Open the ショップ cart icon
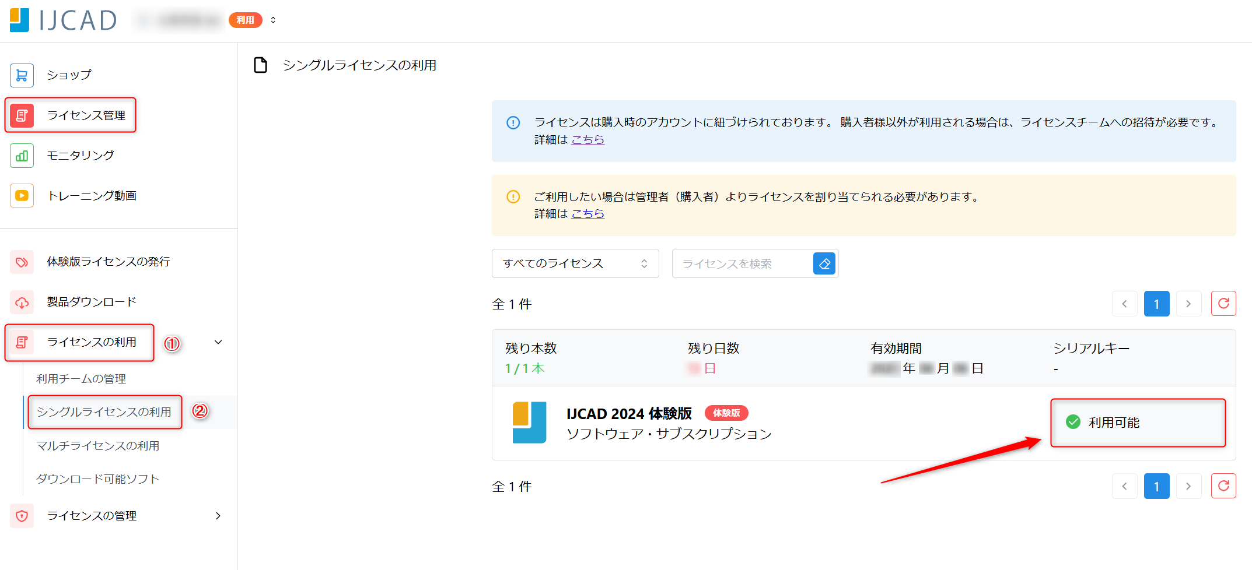This screenshot has width=1252, height=570. pos(22,75)
